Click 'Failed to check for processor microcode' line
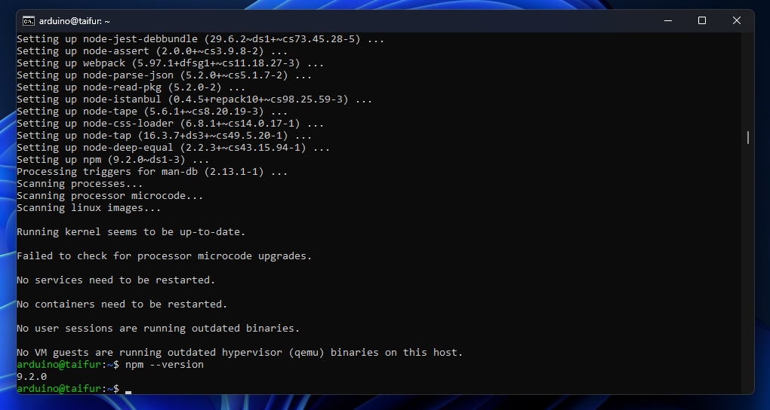 pos(164,256)
